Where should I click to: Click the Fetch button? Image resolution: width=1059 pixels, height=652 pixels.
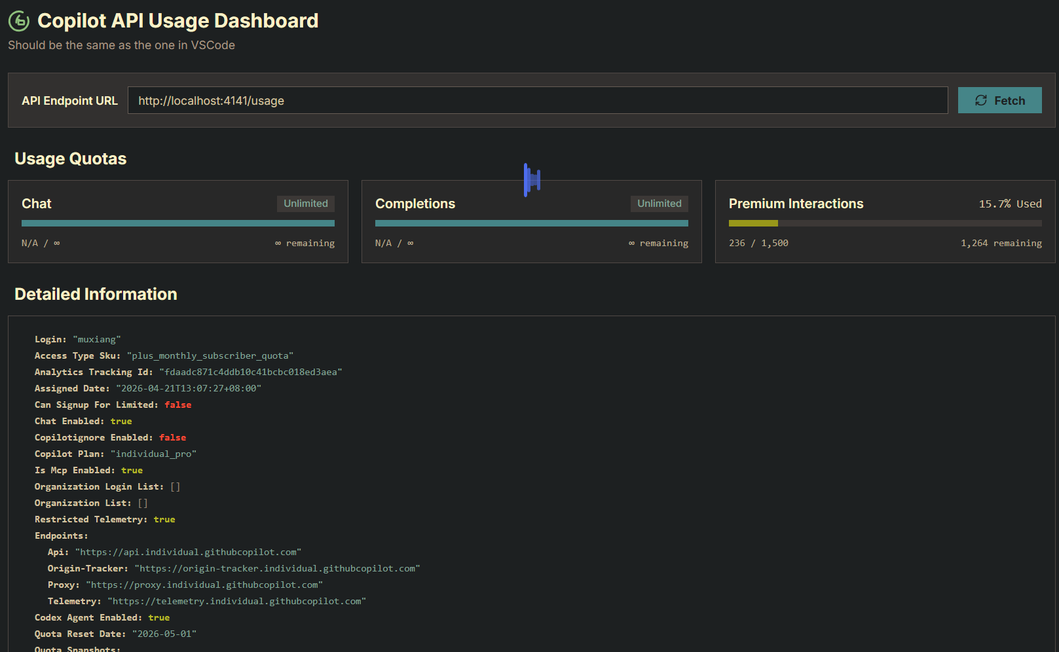[x=999, y=100]
